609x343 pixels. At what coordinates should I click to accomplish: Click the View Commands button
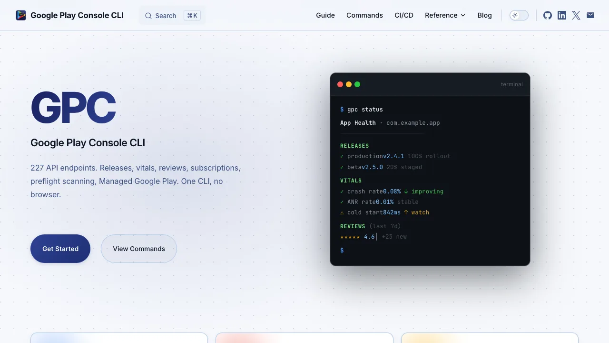139,249
